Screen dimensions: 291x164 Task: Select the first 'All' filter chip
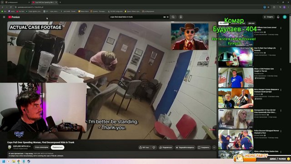click(x=223, y=23)
